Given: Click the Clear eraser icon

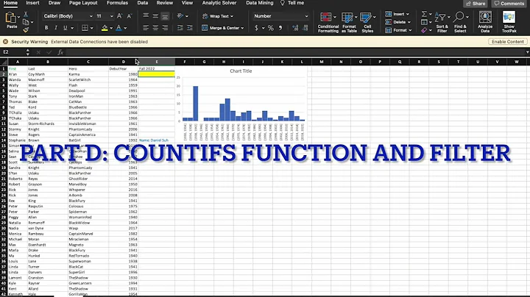Looking at the screenshot, I should click(424, 30).
